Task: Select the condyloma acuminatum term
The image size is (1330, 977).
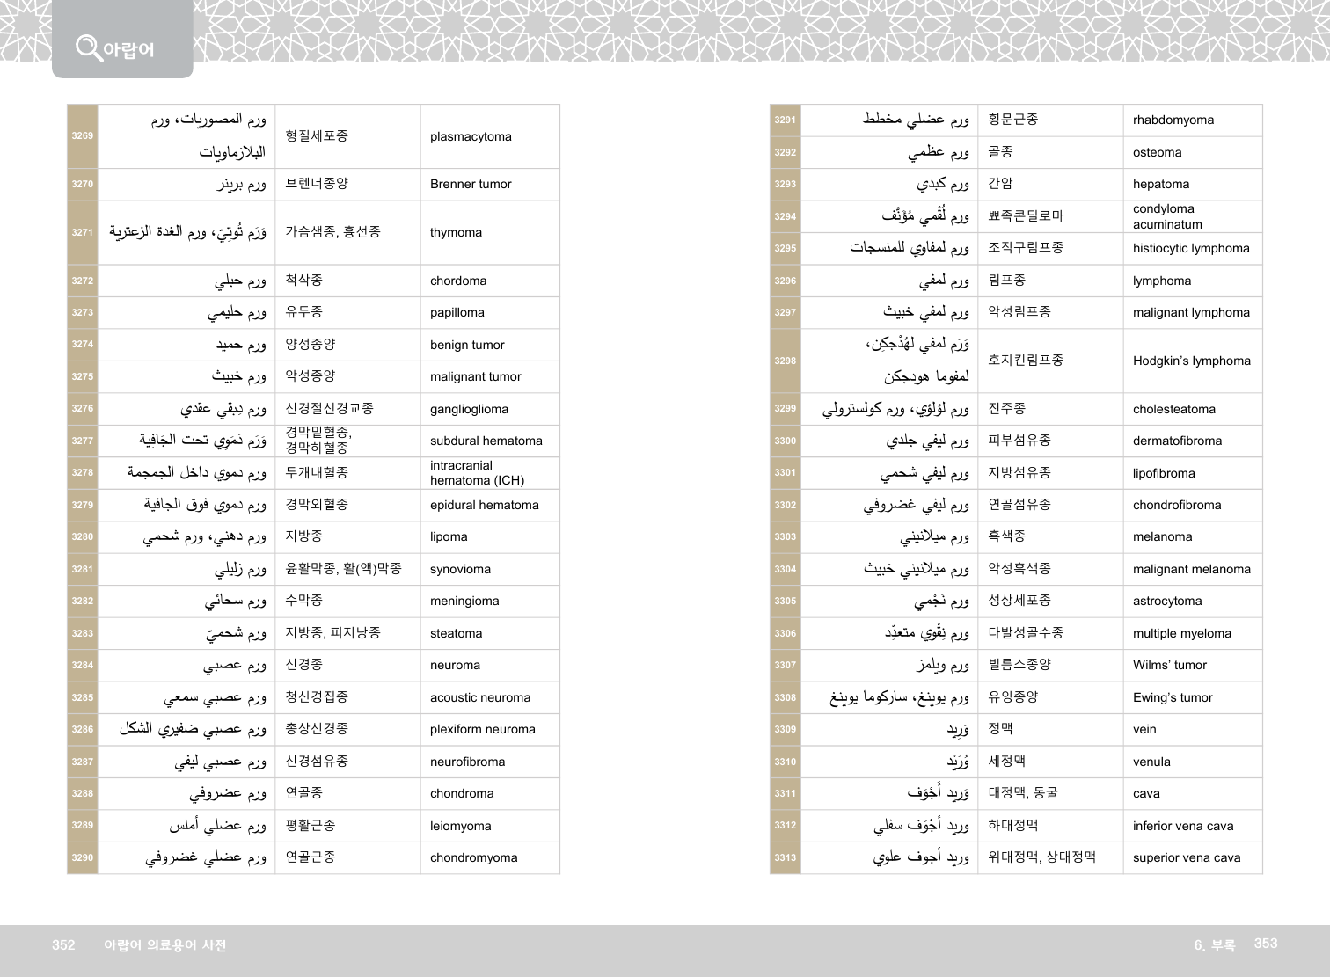Action: [x=1167, y=216]
